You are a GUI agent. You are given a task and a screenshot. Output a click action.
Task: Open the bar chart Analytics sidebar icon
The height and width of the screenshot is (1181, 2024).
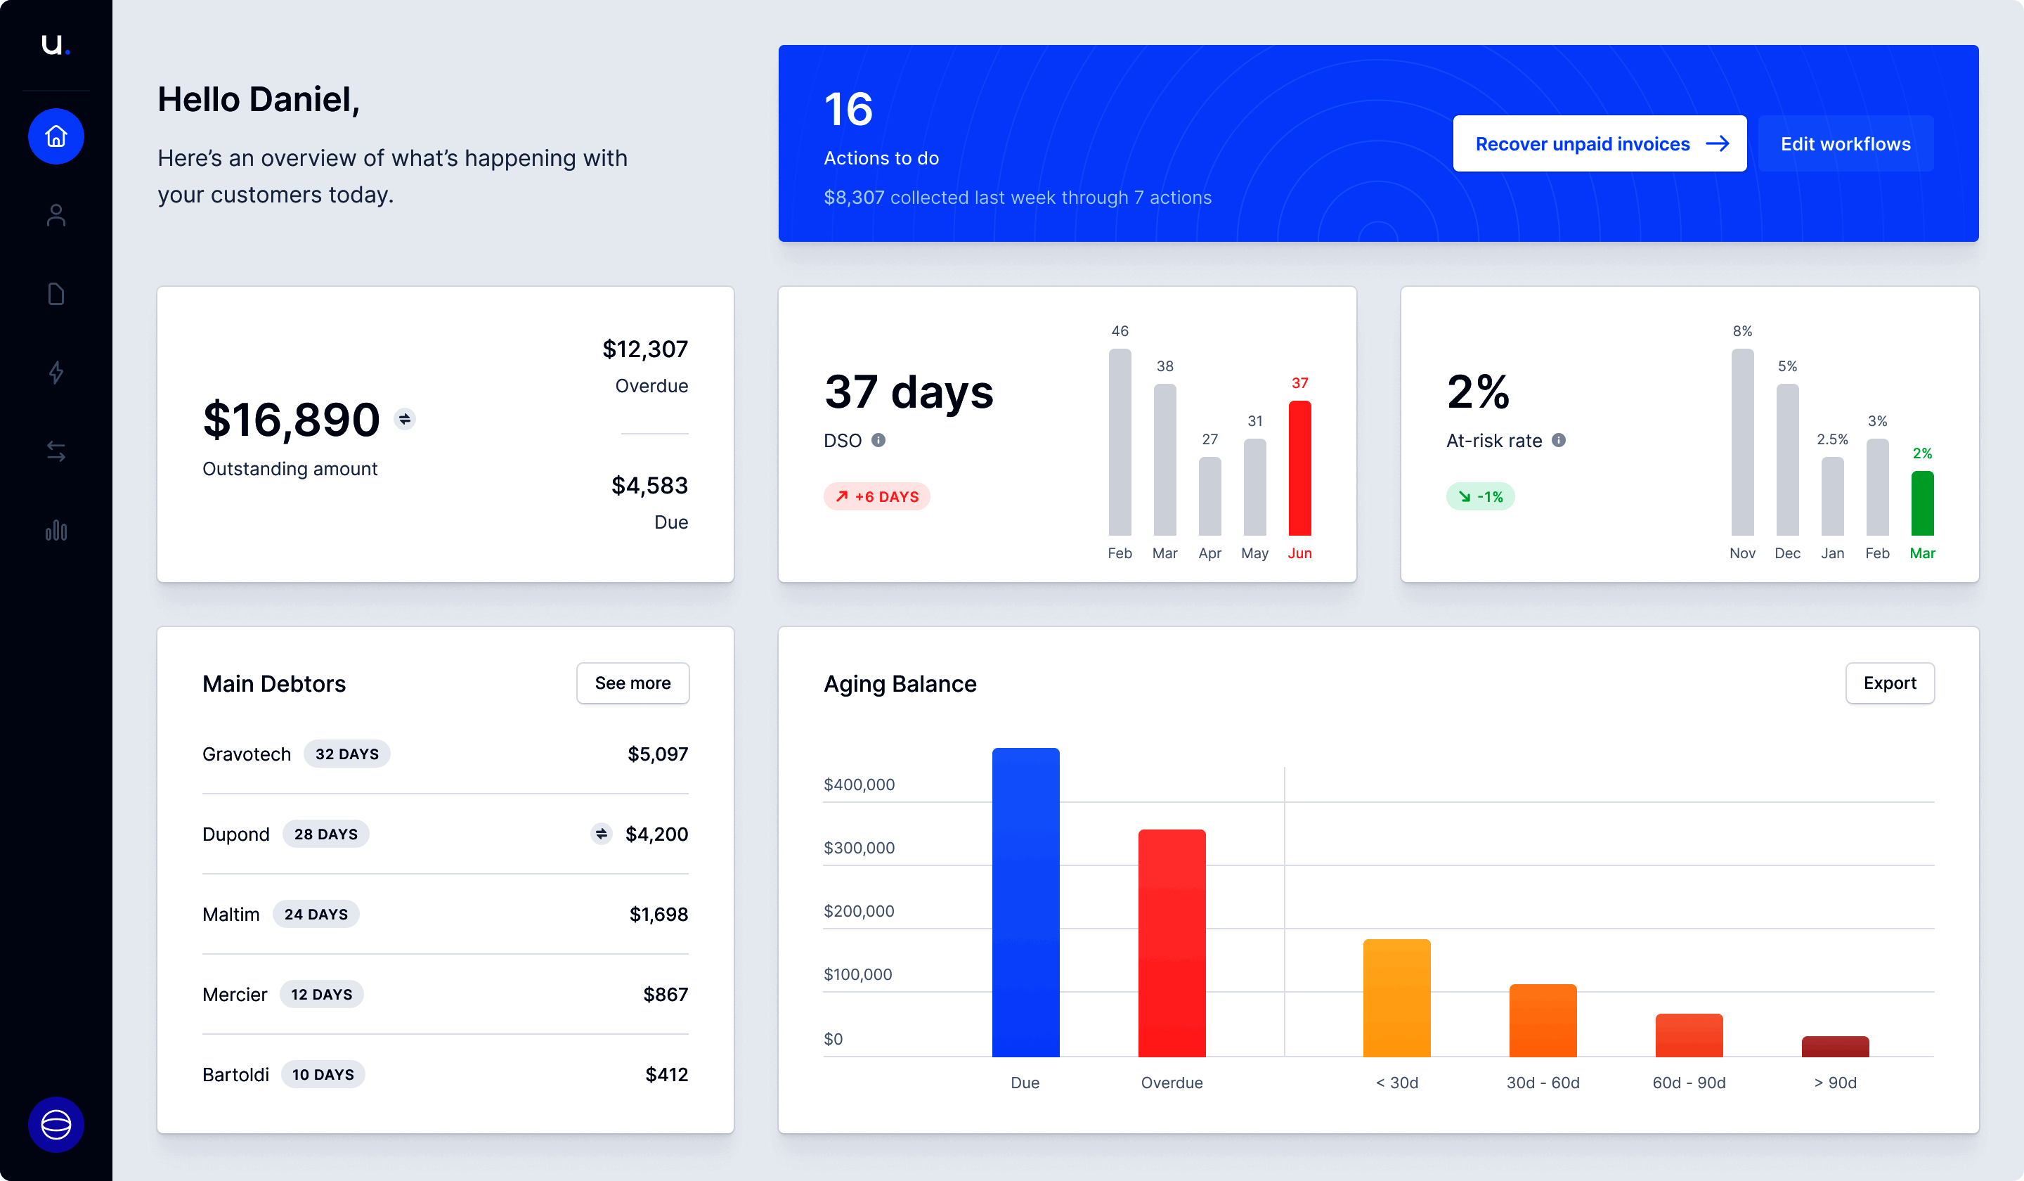click(56, 530)
